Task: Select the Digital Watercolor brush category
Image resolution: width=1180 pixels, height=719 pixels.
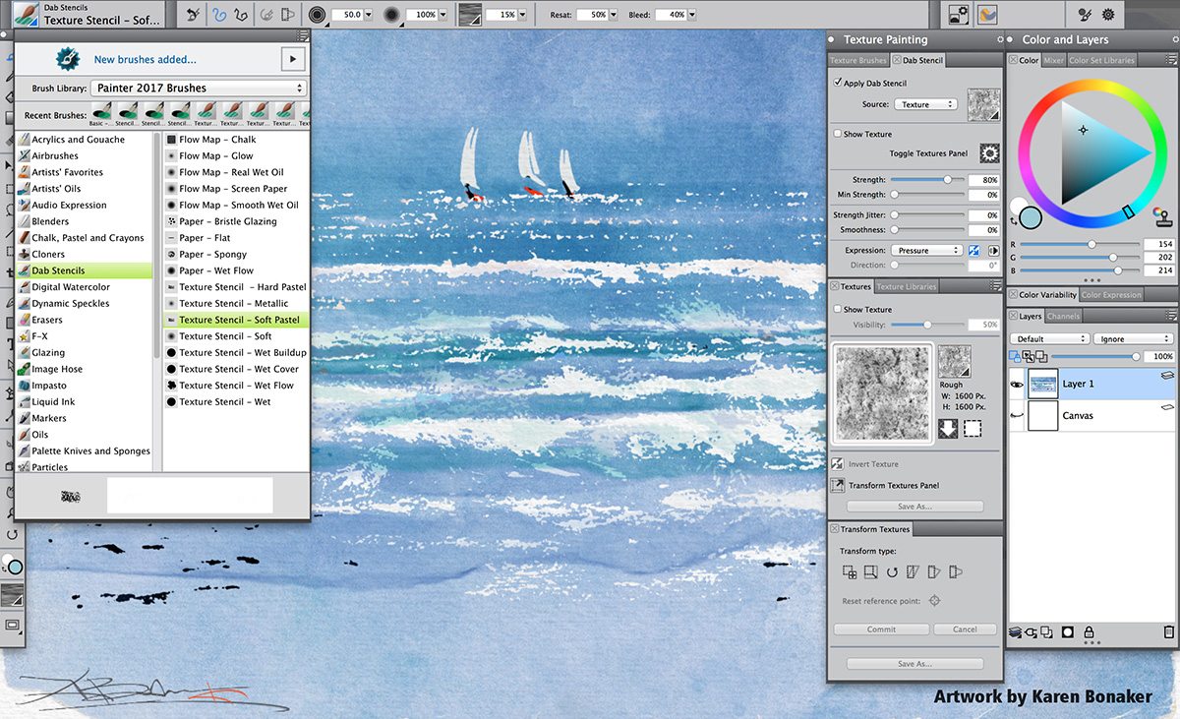Action: pyautogui.click(x=71, y=287)
